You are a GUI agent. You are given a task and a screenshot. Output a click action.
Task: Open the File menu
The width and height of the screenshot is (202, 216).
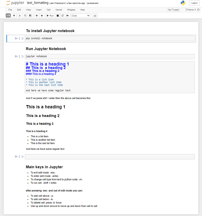pyautogui.click(x=10, y=10)
